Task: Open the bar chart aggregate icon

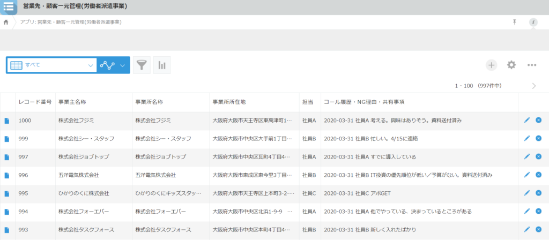Action: click(x=161, y=65)
